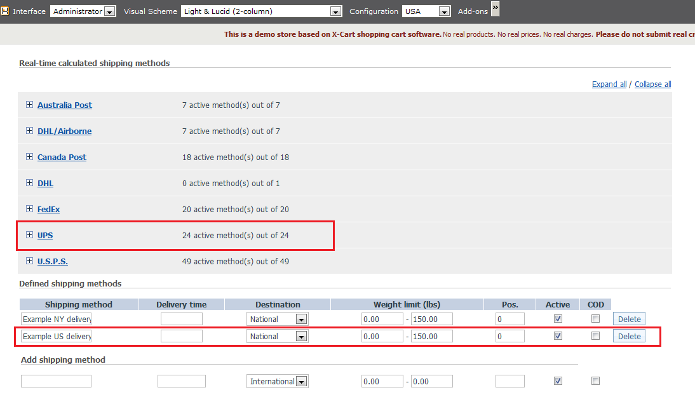Expand the DHL/Airborne methods list
Viewport: 695px width, 397px height.
coord(29,131)
